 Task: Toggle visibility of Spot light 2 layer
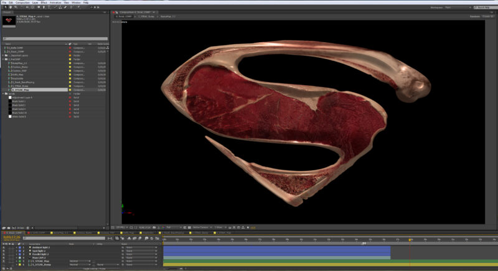pos(2,251)
